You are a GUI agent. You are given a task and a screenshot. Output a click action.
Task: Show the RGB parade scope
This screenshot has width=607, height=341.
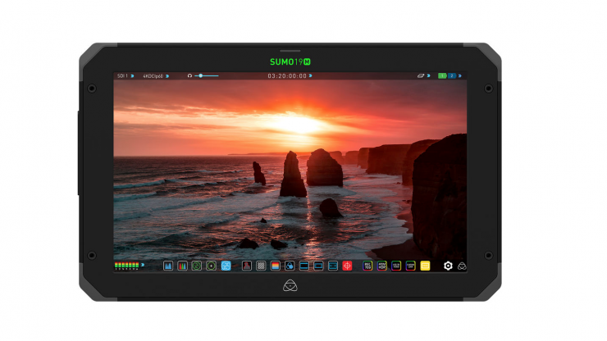pos(183,266)
